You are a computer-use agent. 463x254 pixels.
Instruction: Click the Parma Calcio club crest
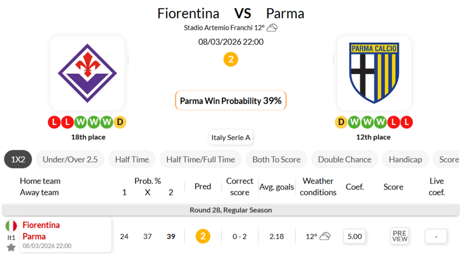(x=374, y=73)
